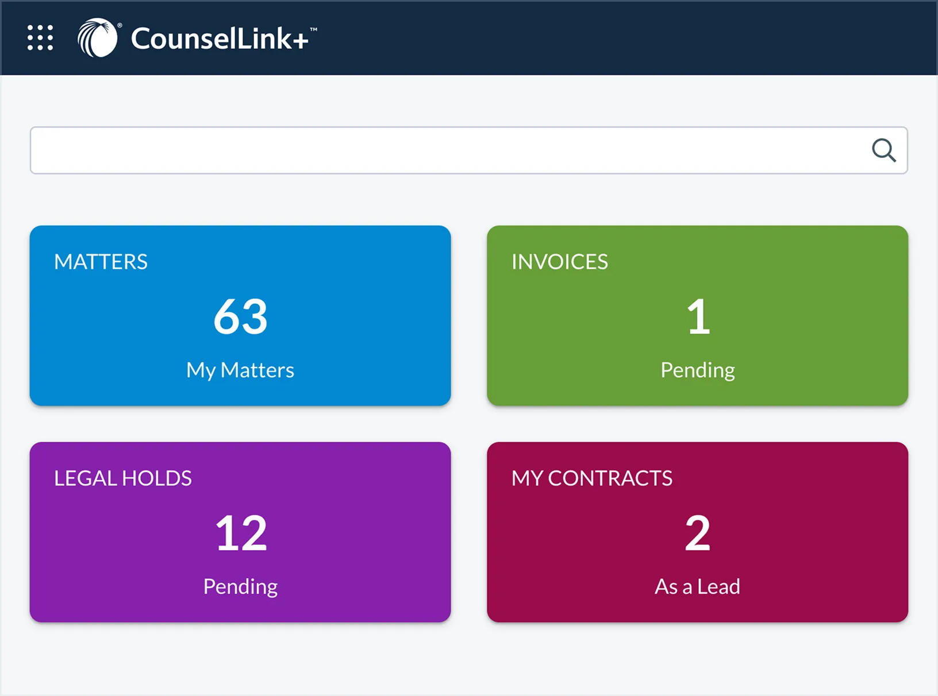This screenshot has width=938, height=696.
Task: Click inside the search input field
Action: click(x=448, y=150)
